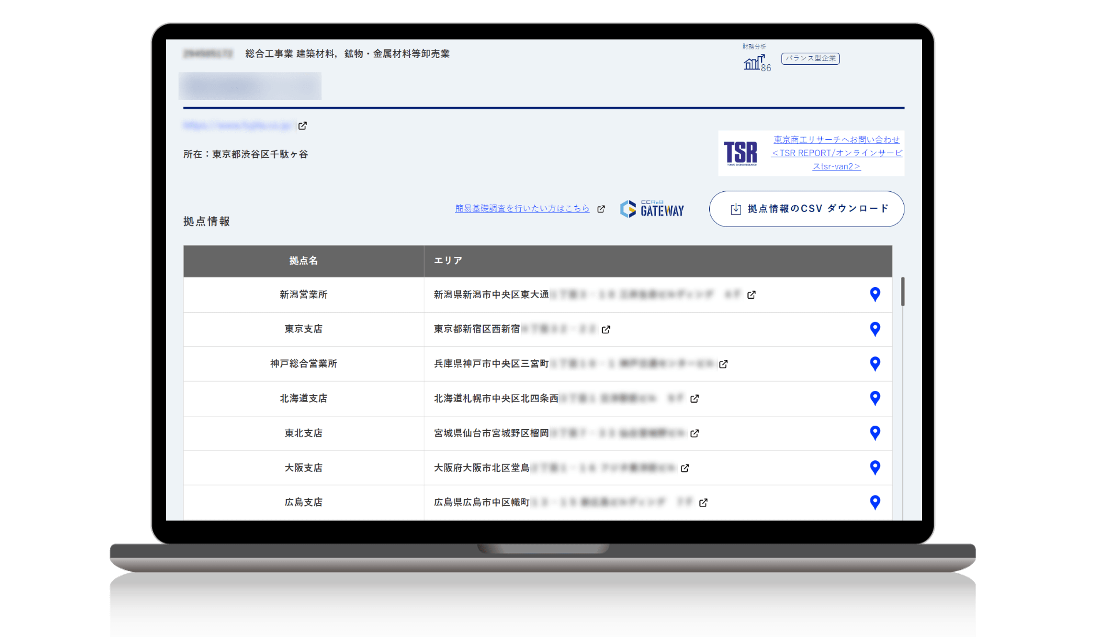Click the map marker for 北海道支店
This screenshot has width=1096, height=637.
point(875,398)
